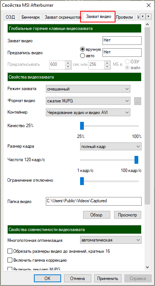Decrease the 256 МБ spinner value
Image resolution: width=155 pixels, height=286 pixels.
108,67
